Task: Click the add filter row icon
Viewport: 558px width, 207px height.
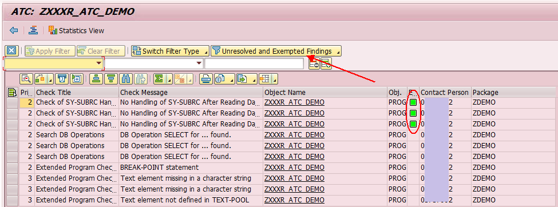Action: (326, 63)
